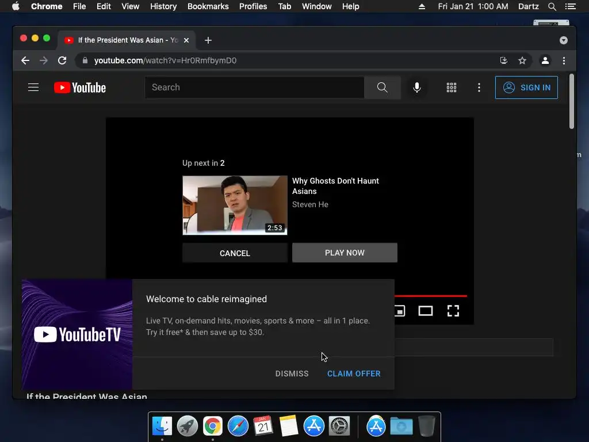589x442 pixels.
Task: Go back to previous page in Chrome
Action: coord(25,60)
